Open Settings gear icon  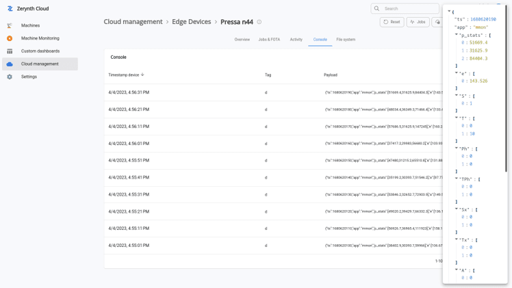(x=10, y=77)
